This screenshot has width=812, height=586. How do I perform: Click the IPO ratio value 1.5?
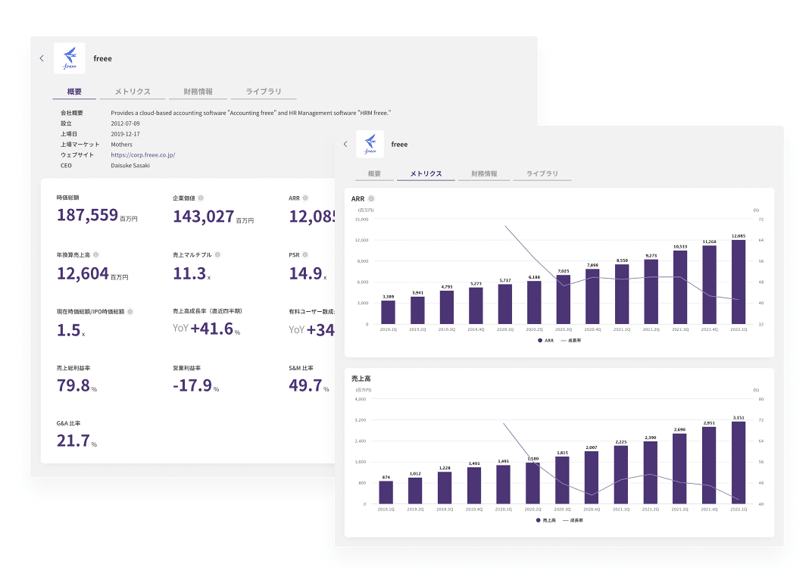(x=68, y=330)
